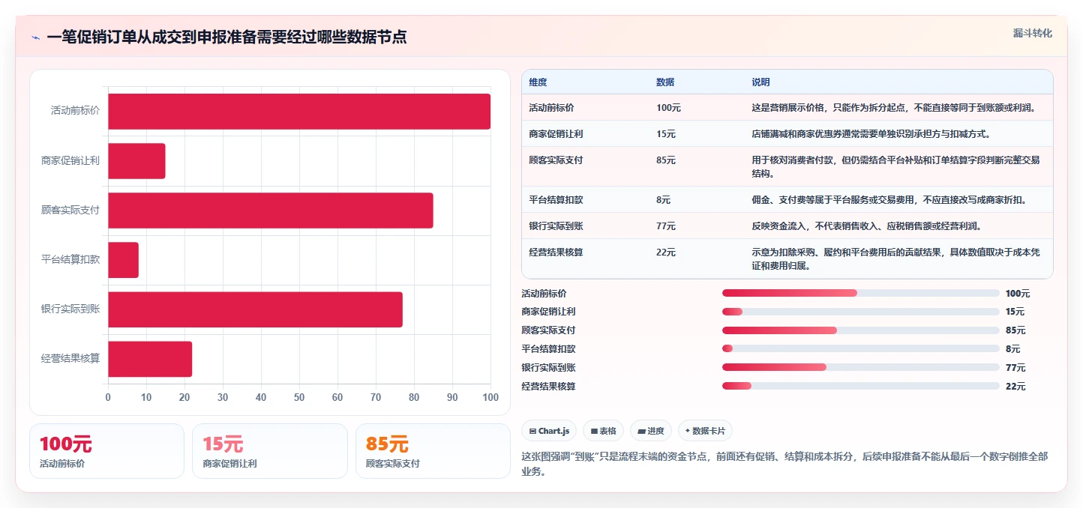Click the 经营结果核算 bar in the chart
The image size is (1083, 508).
(150, 358)
